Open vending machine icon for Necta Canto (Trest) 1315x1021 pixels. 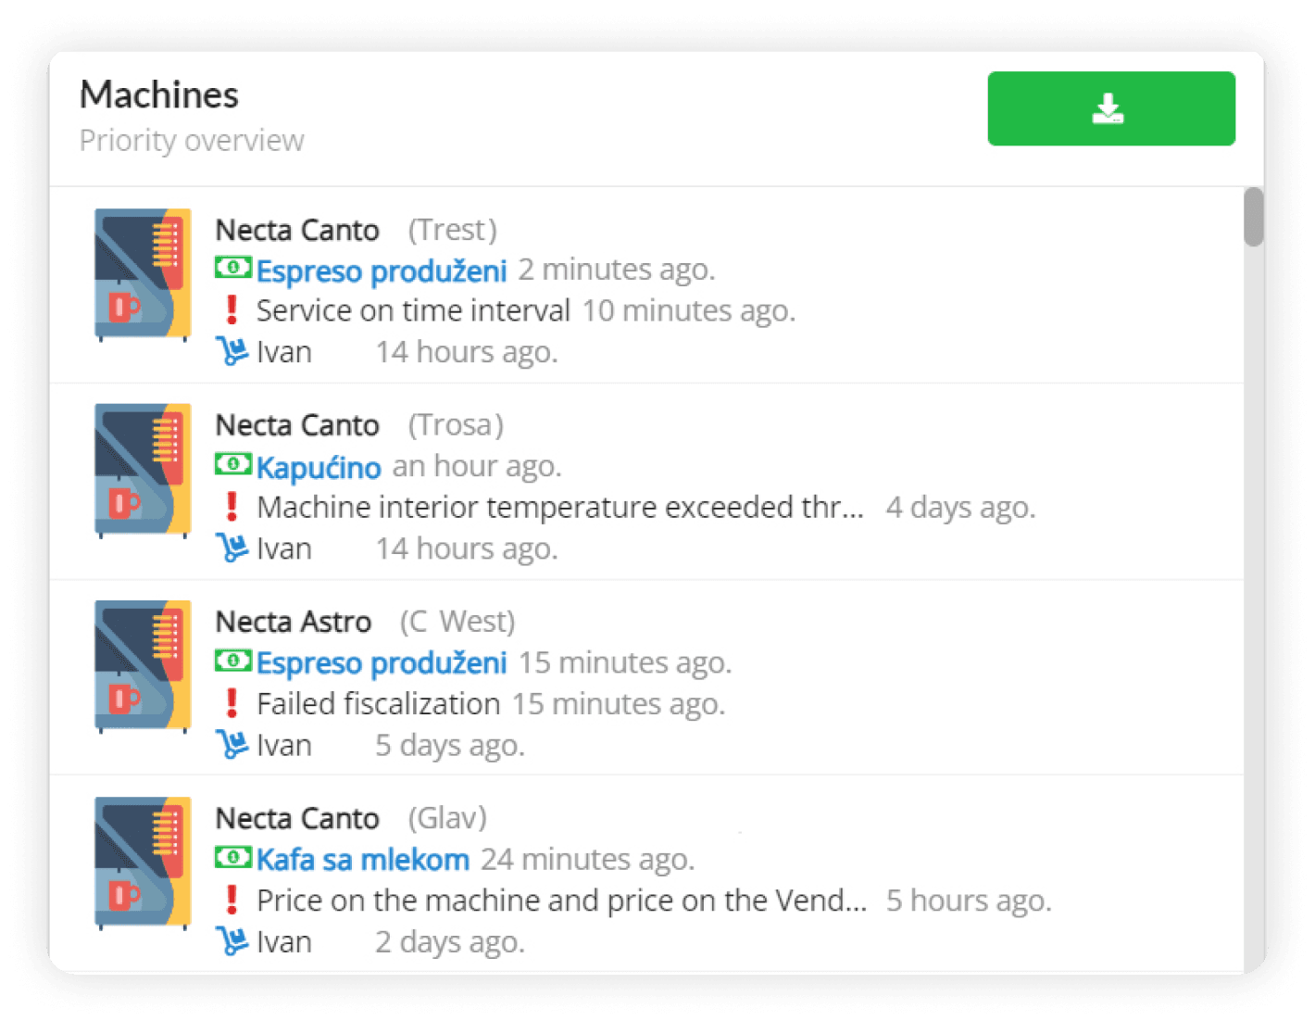[143, 275]
